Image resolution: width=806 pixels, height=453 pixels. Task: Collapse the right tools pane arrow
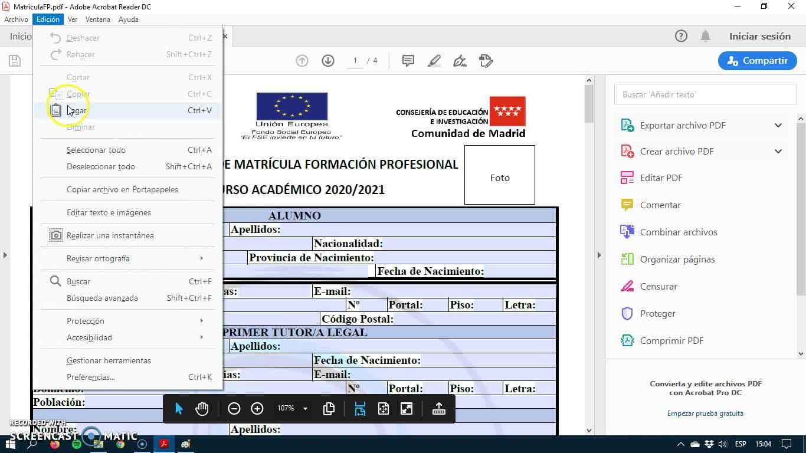coord(599,255)
